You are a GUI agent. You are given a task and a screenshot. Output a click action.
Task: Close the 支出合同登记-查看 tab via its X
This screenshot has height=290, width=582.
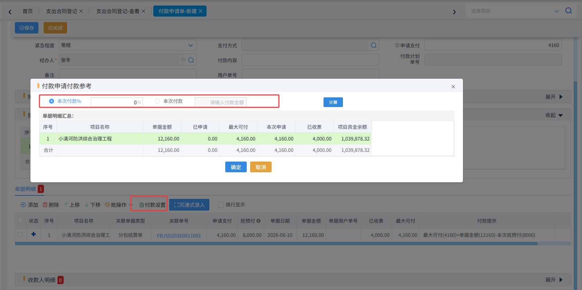coord(143,11)
